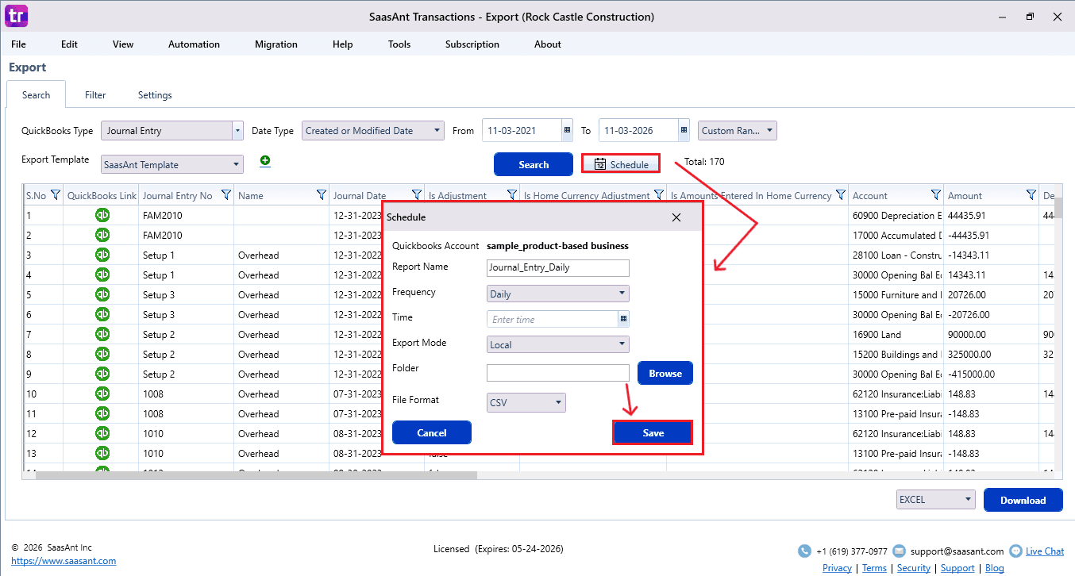Open the Date Type dropdown
The height and width of the screenshot is (576, 1075).
pos(373,131)
